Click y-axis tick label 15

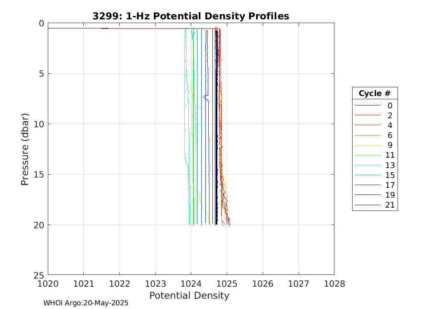coord(39,175)
